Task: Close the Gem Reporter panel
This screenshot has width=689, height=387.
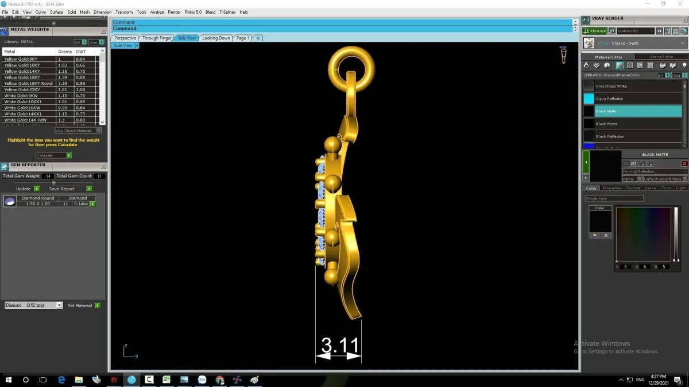Action: pos(103,167)
